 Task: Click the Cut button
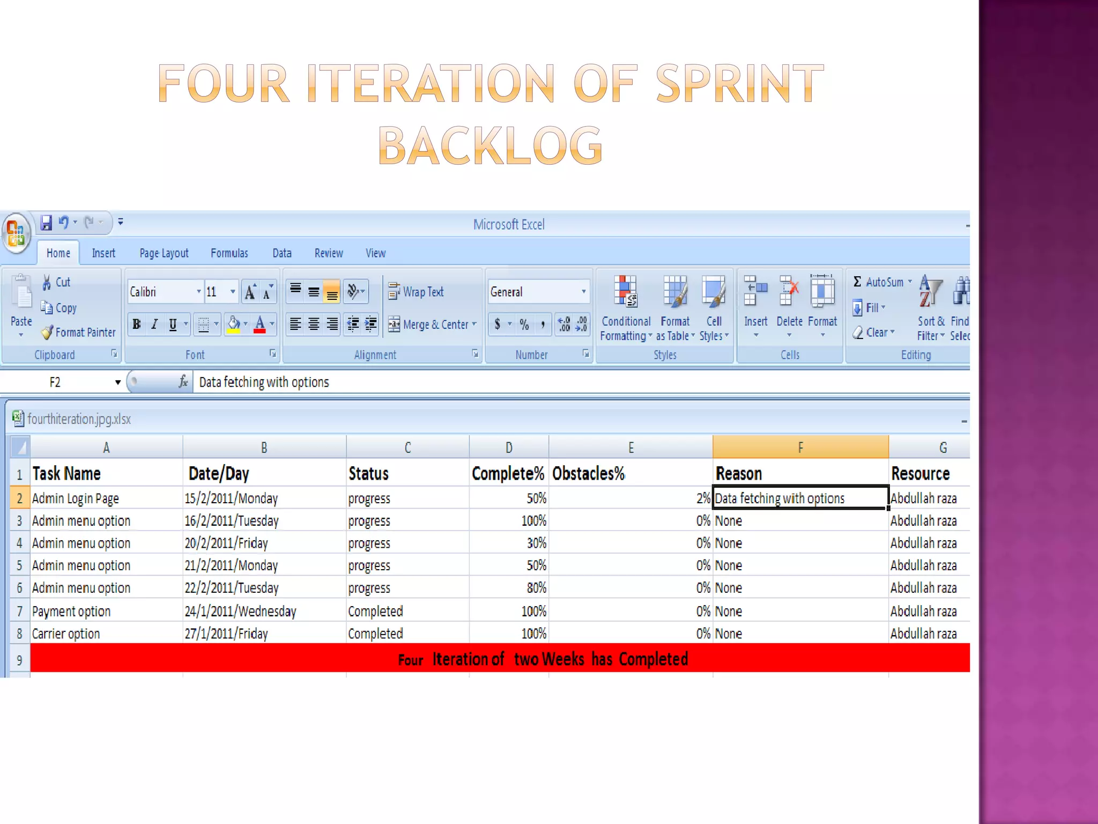[x=56, y=282]
